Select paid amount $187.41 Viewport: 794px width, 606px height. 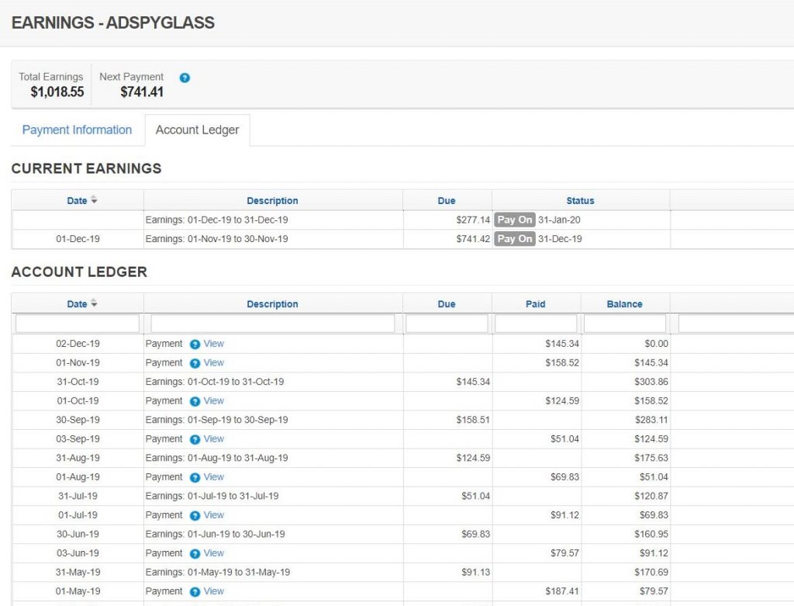coord(562,590)
